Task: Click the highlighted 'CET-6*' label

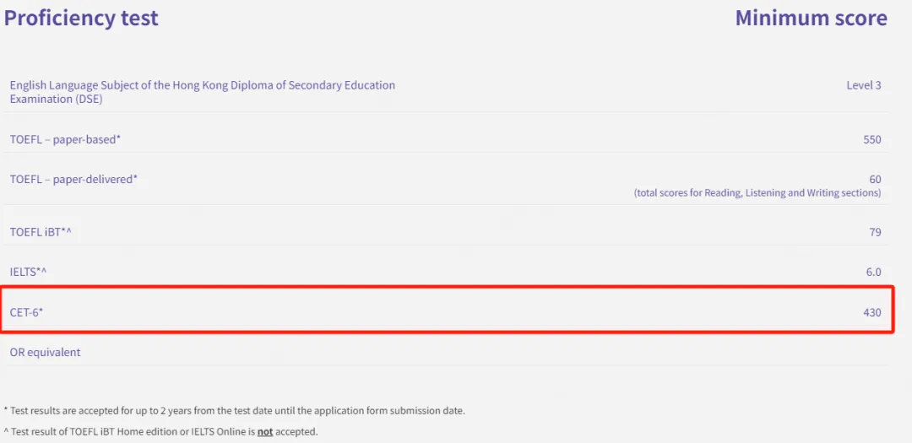Action: (26, 312)
